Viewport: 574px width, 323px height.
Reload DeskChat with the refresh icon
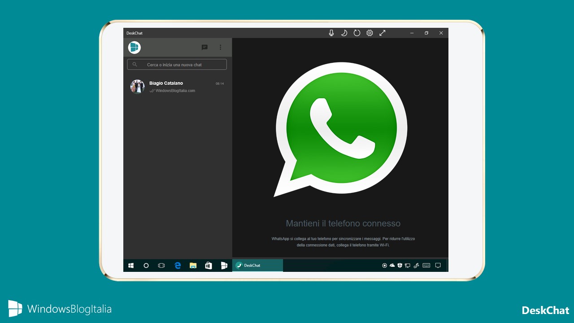[x=357, y=33]
